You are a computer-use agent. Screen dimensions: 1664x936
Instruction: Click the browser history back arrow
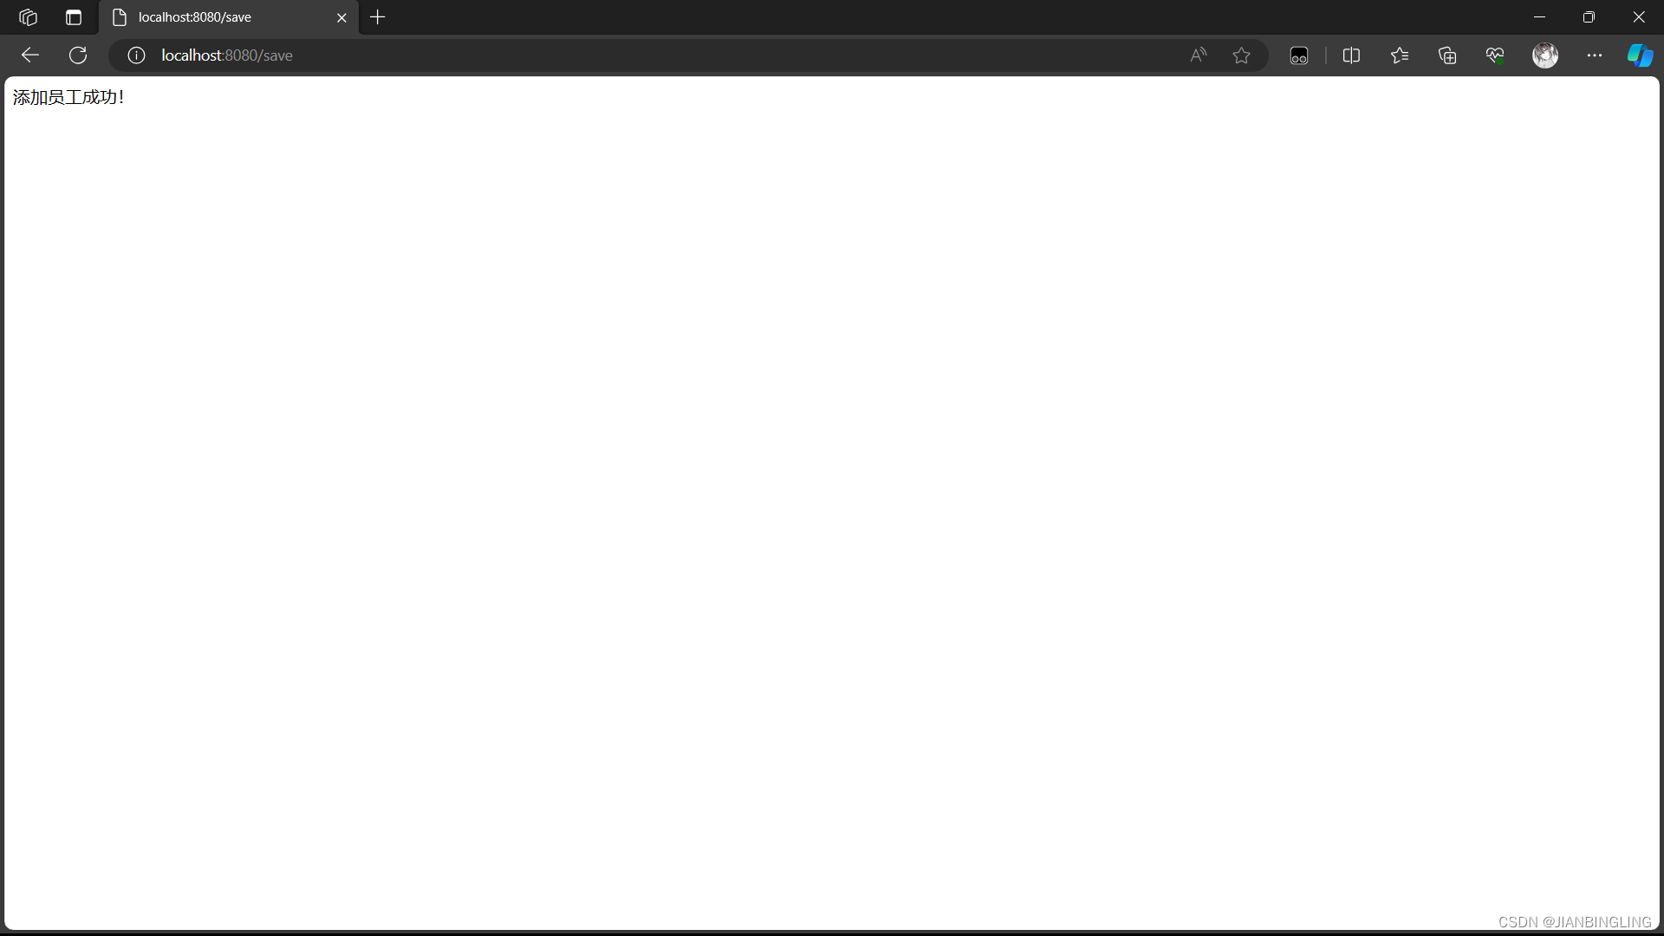tap(29, 55)
